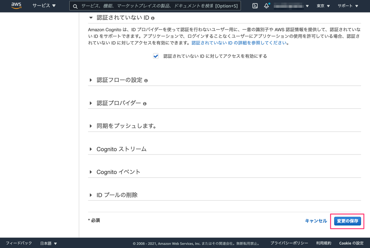The image size is (370, 248).
Task: Click the search magnifier icon
Action: (75, 6)
